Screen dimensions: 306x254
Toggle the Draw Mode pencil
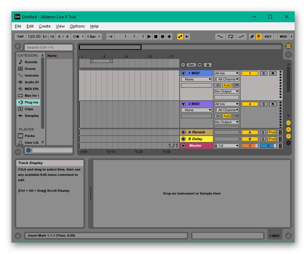(252, 36)
